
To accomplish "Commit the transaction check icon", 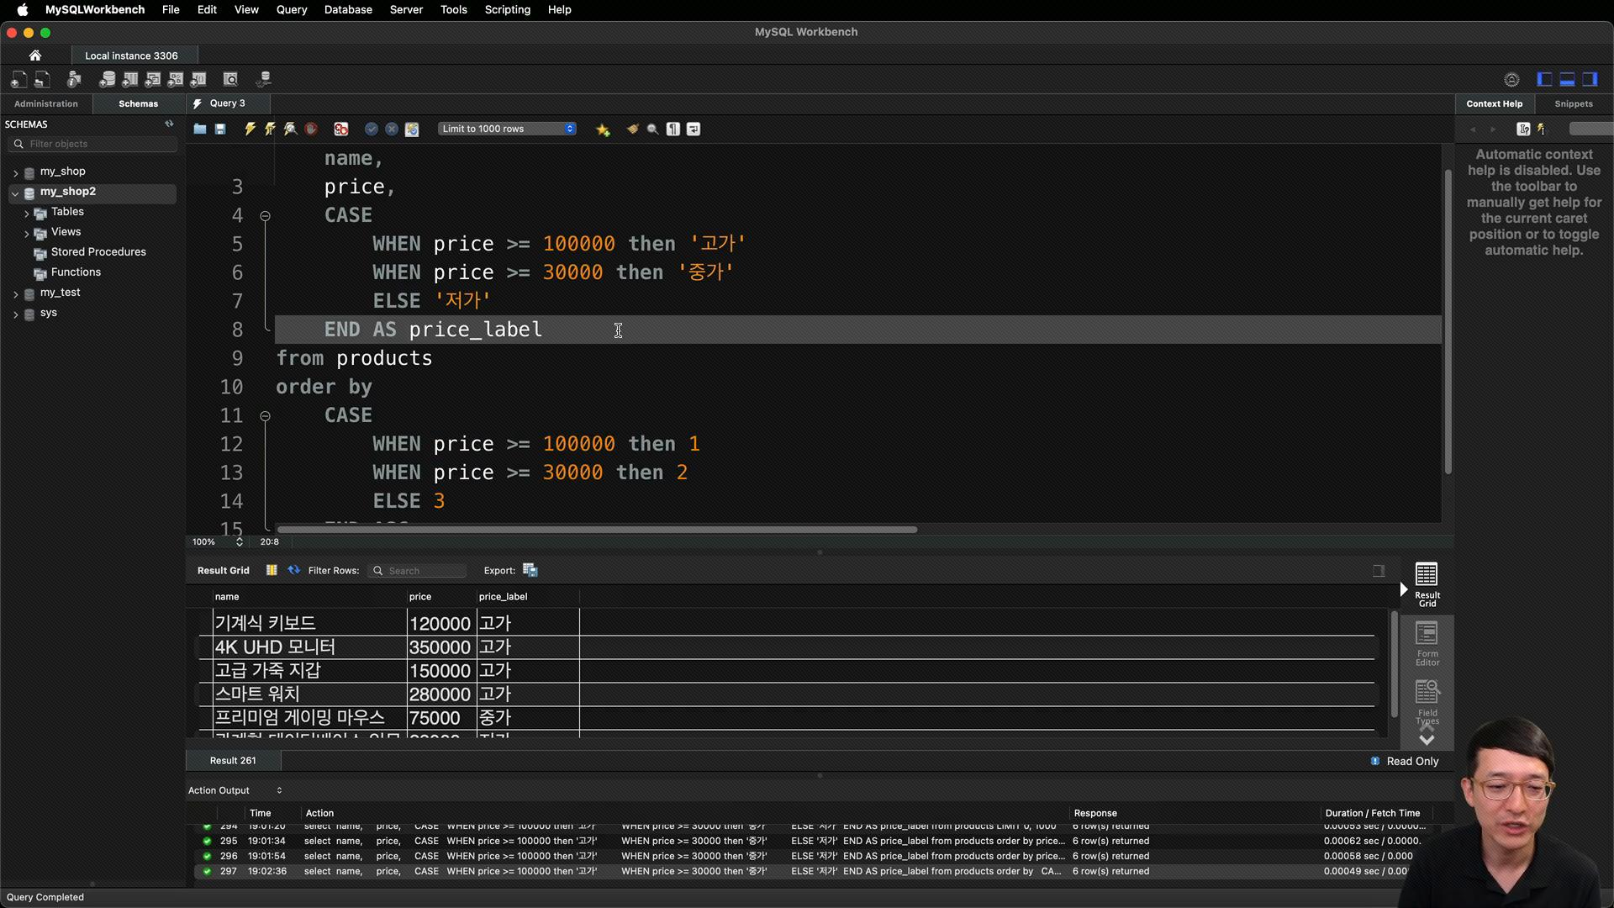I will tap(372, 129).
